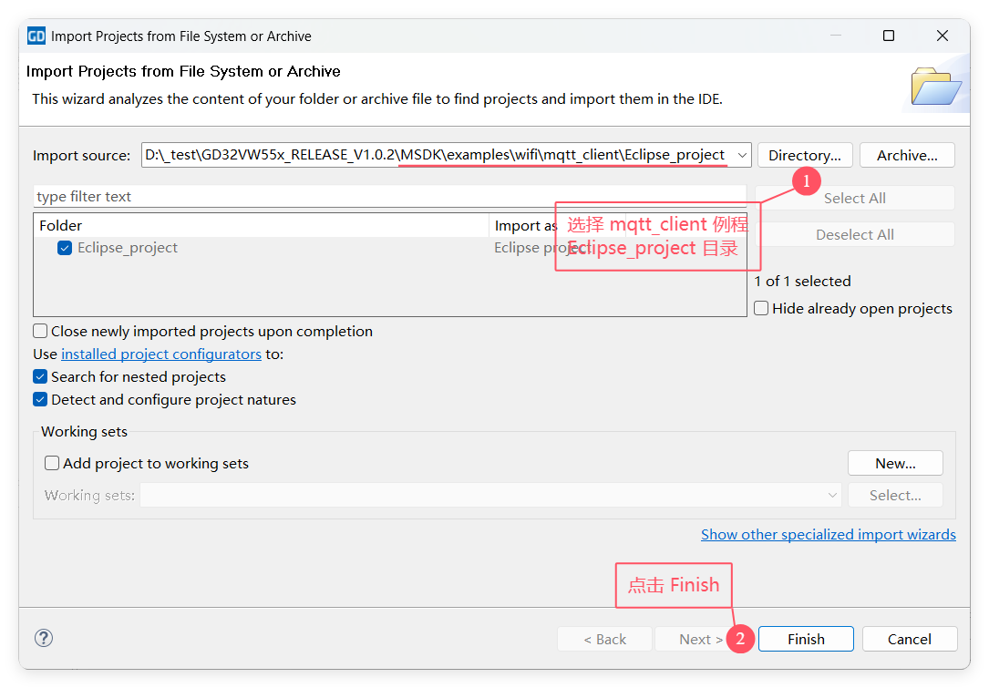This screenshot has width=989, height=688.
Task: Close the import dialog with X
Action: (x=943, y=36)
